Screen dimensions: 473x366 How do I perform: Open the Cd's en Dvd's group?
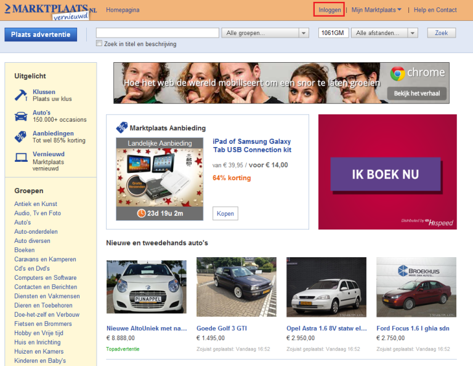[32, 268]
